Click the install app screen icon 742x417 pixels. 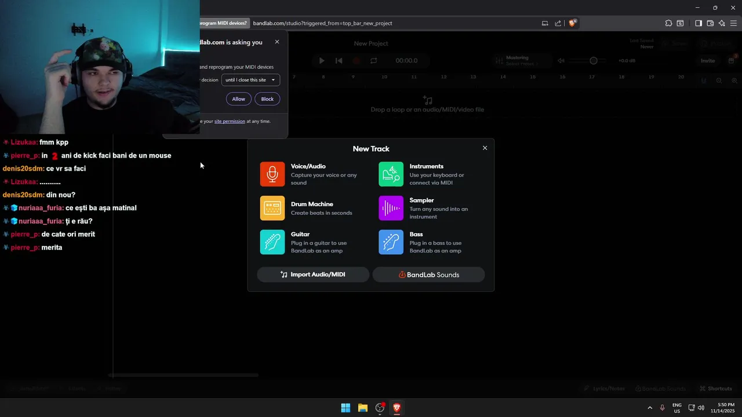coord(545,23)
